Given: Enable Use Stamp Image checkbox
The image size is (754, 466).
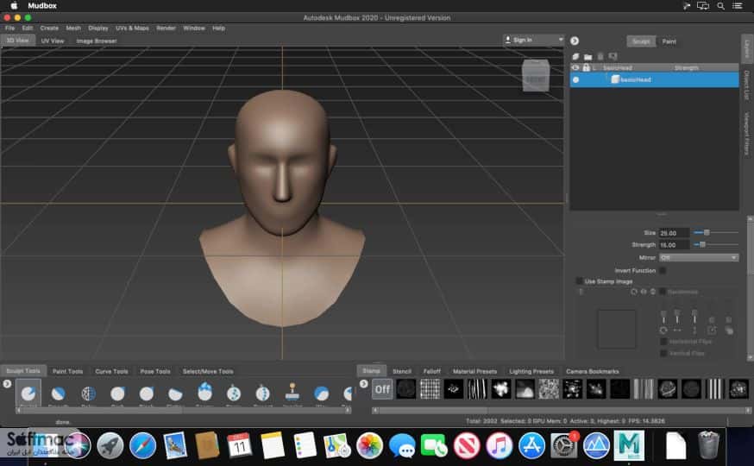Looking at the screenshot, I should [580, 280].
